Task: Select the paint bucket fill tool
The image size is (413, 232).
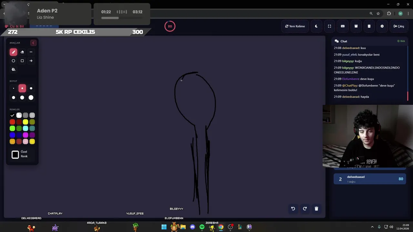Action: pyautogui.click(x=13, y=69)
